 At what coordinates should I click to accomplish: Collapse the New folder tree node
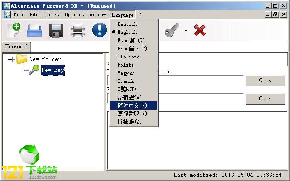[x=10, y=59]
